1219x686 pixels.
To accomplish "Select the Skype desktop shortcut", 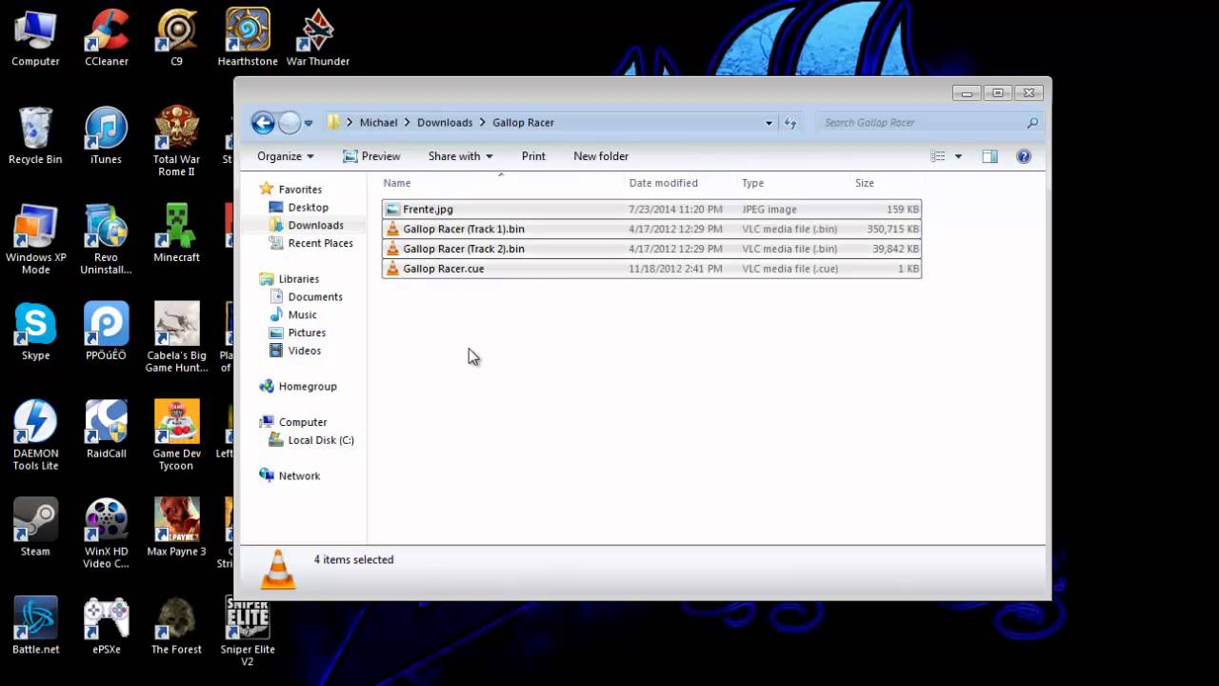I will 35,332.
